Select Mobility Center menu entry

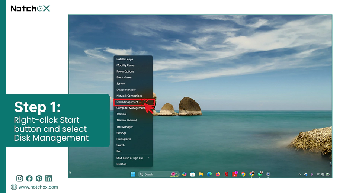133,65
